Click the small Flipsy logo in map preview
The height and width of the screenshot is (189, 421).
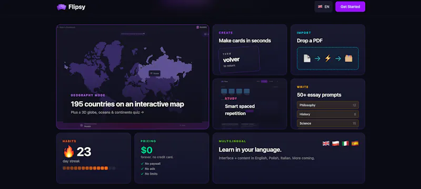pyautogui.click(x=202, y=27)
